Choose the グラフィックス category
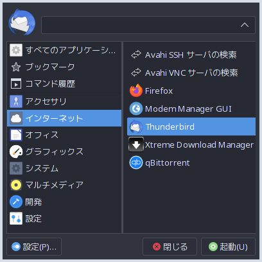The image size is (262, 262). tap(64, 152)
